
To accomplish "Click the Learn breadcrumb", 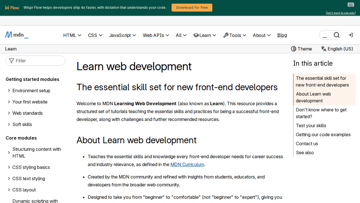I will point(11,49).
